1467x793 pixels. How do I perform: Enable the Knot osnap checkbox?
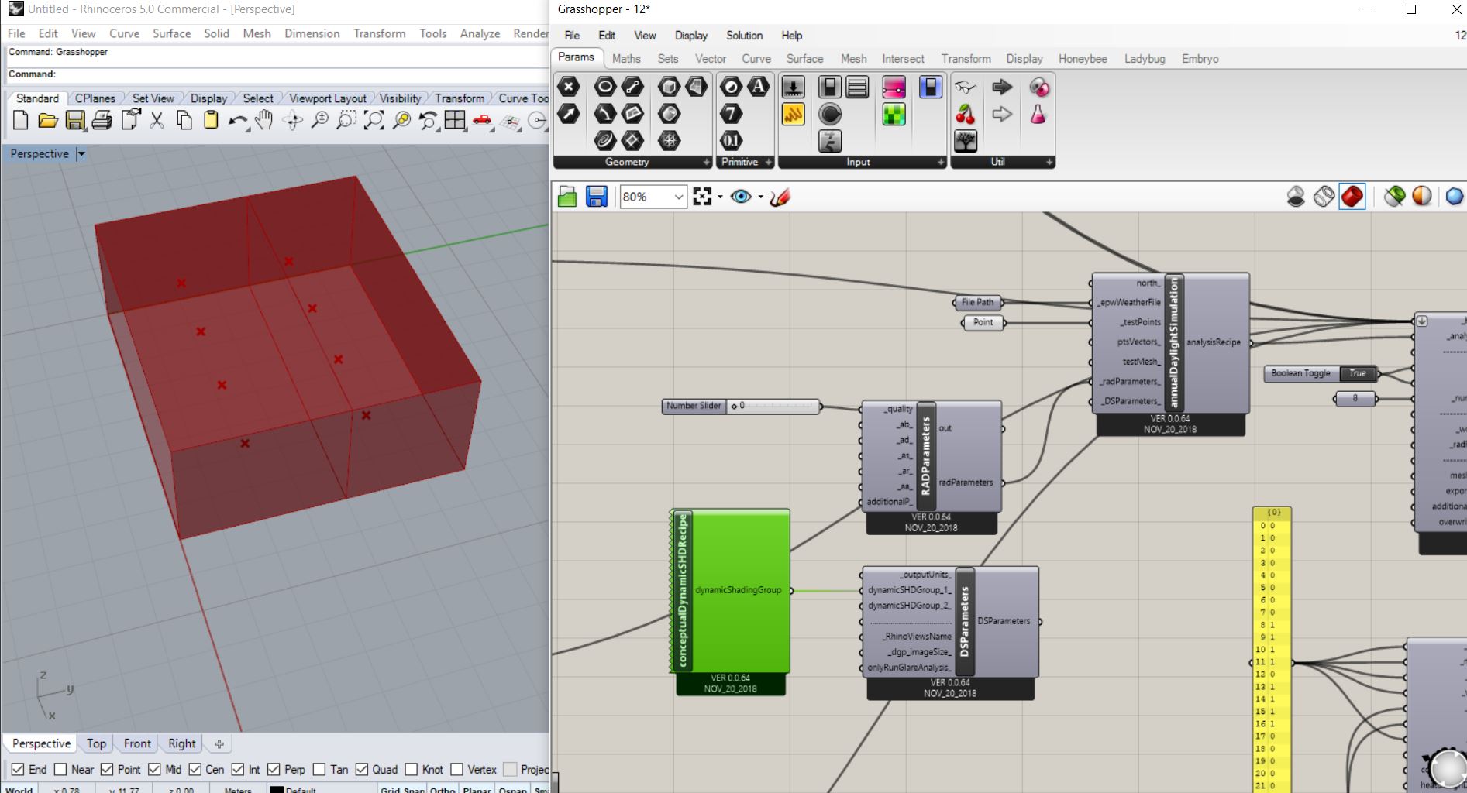click(412, 769)
